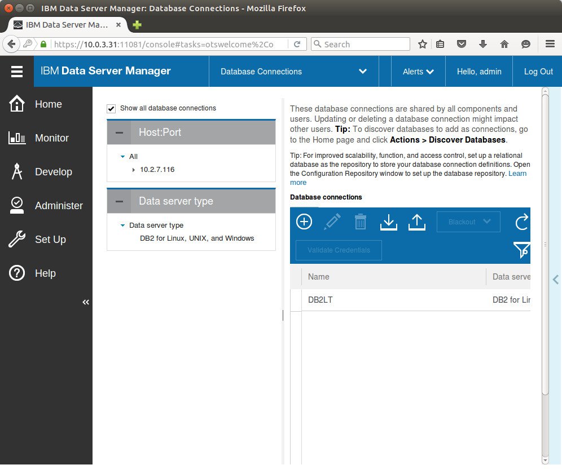The height and width of the screenshot is (469, 562).
Task: Click Validate Credentials button
Action: pyautogui.click(x=339, y=250)
